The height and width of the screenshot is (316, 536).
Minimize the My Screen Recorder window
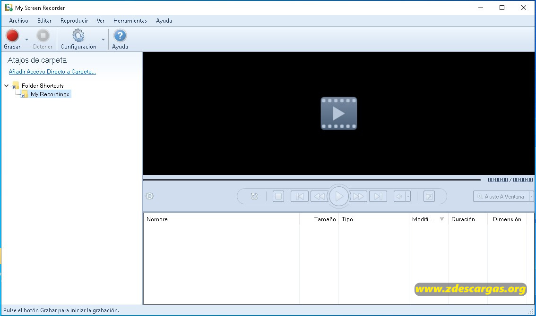481,8
